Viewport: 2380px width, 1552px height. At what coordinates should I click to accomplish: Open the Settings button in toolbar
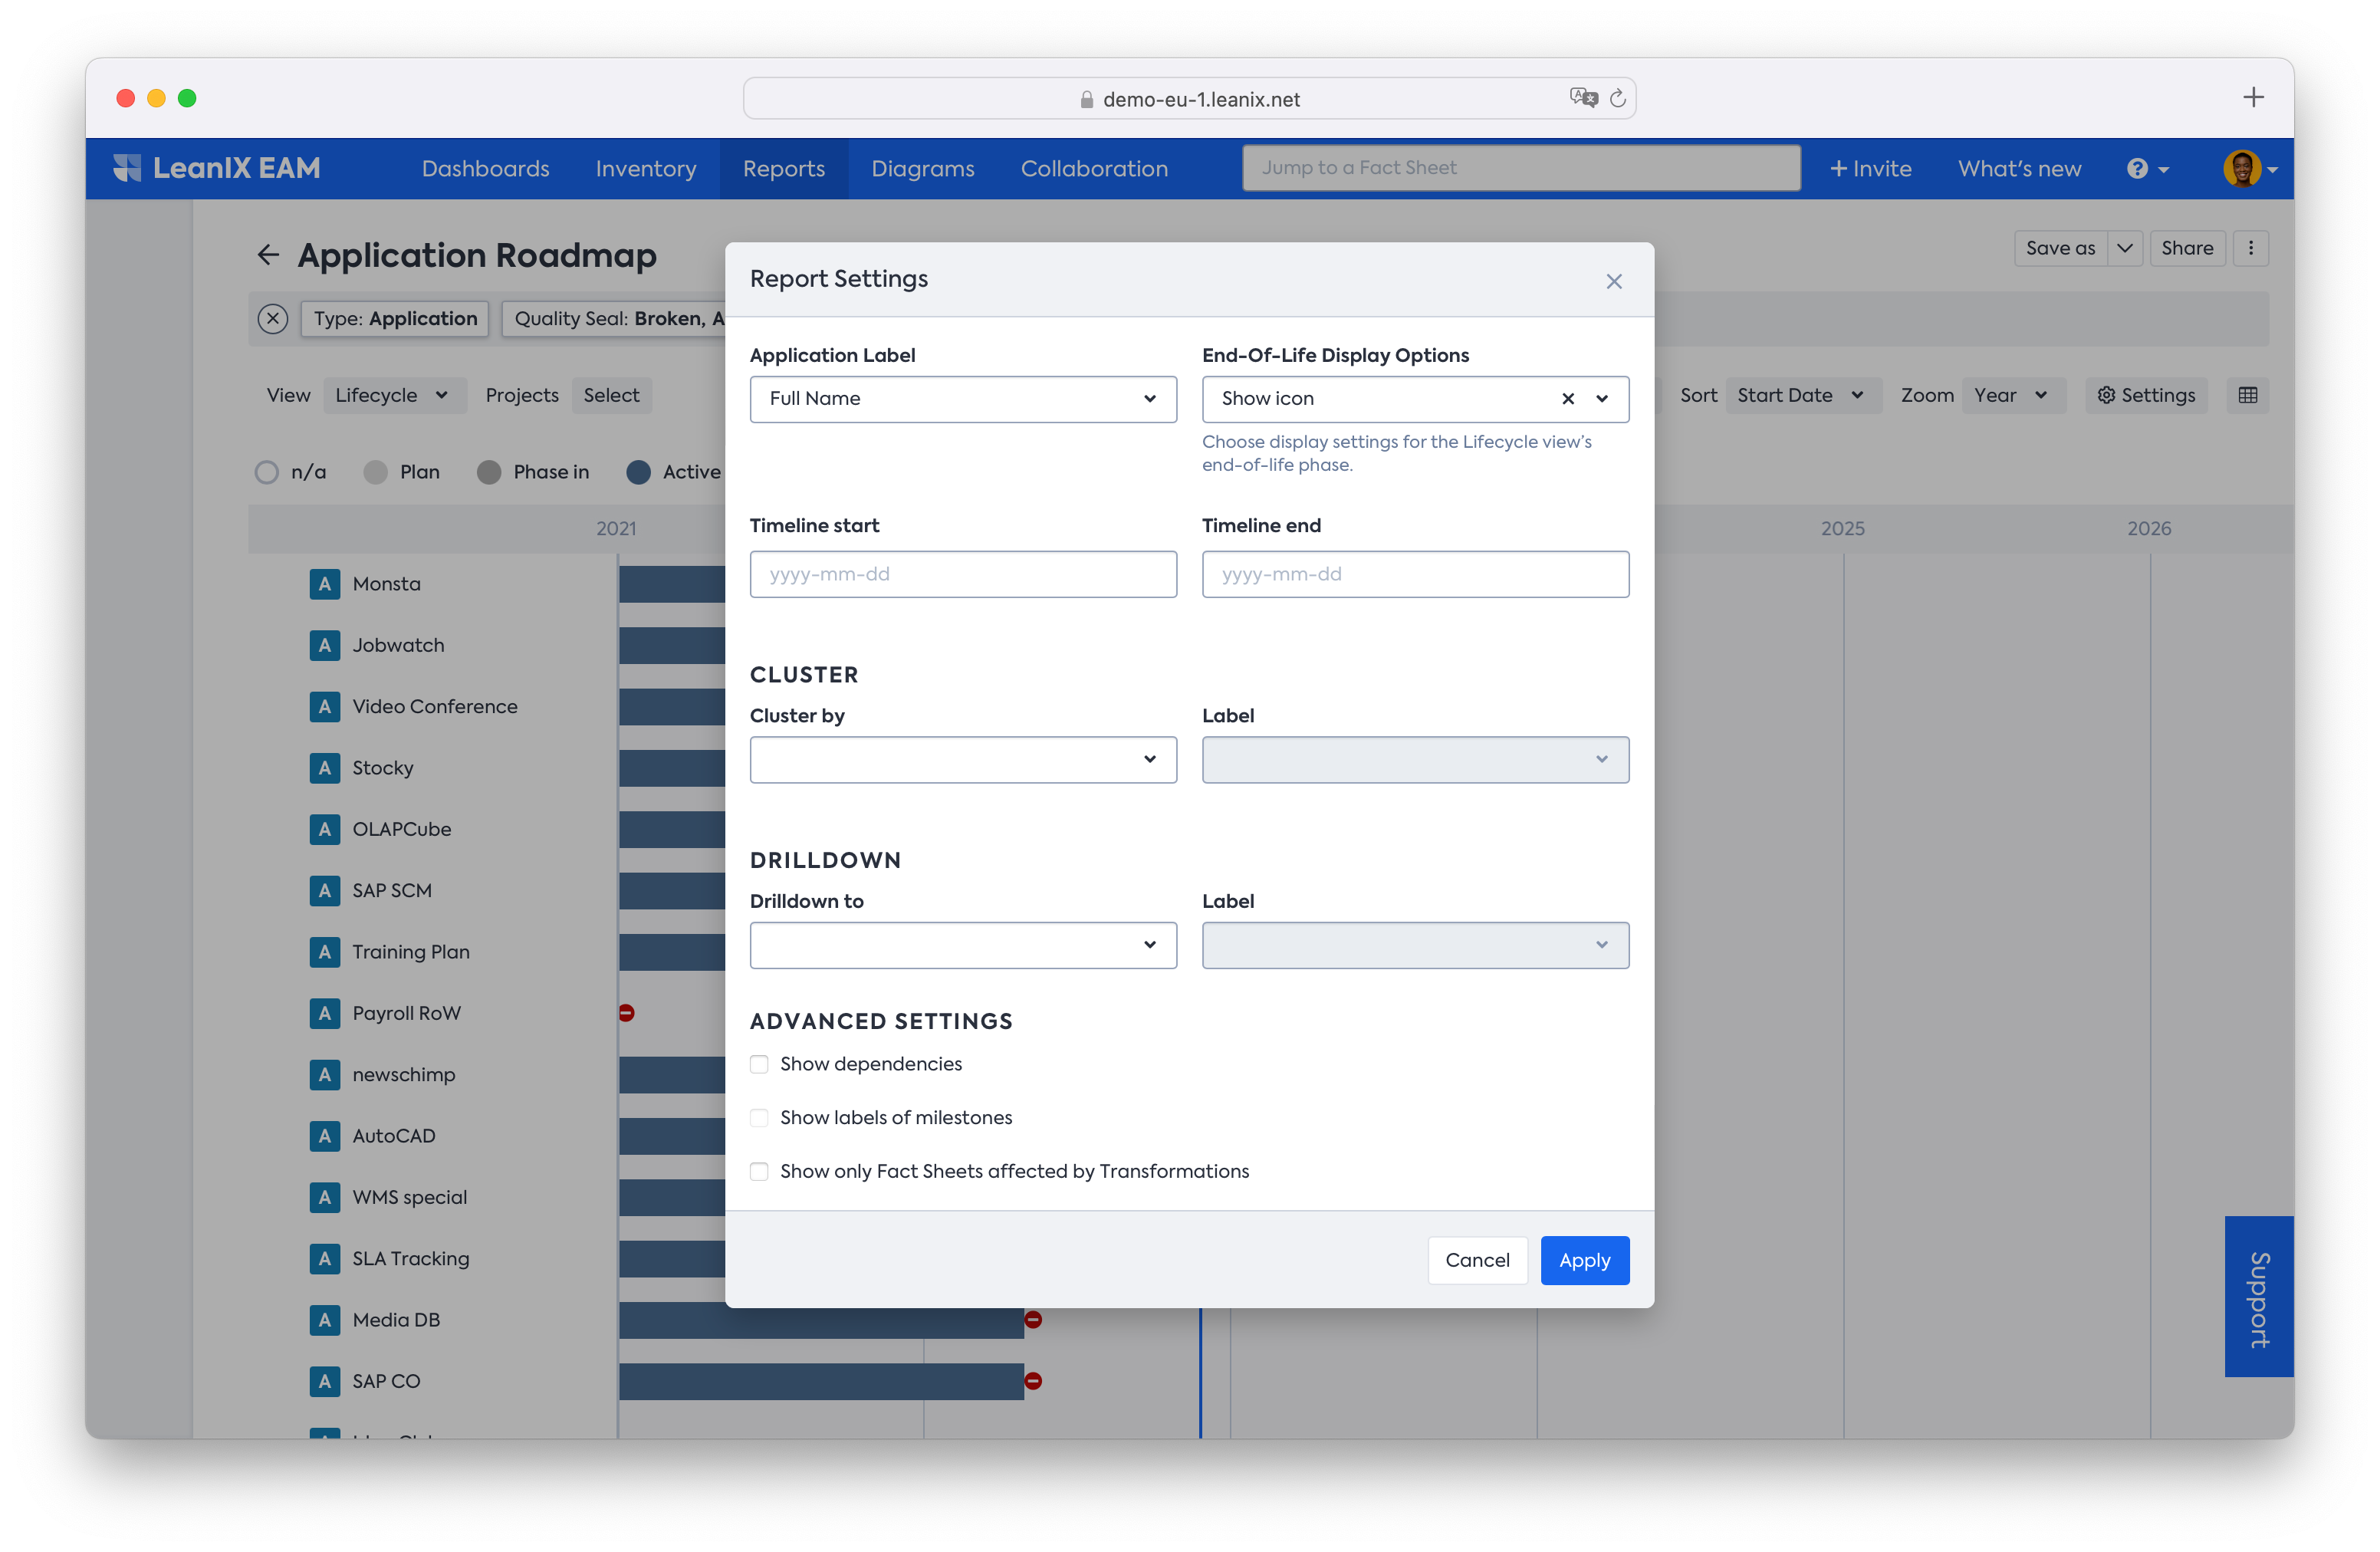point(2145,395)
